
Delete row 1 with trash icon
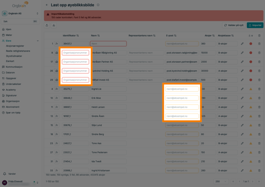tap(259, 43)
